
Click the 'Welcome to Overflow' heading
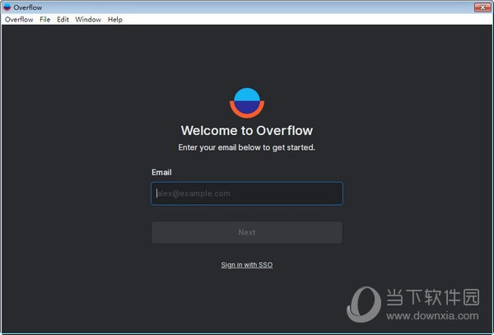coord(247,130)
